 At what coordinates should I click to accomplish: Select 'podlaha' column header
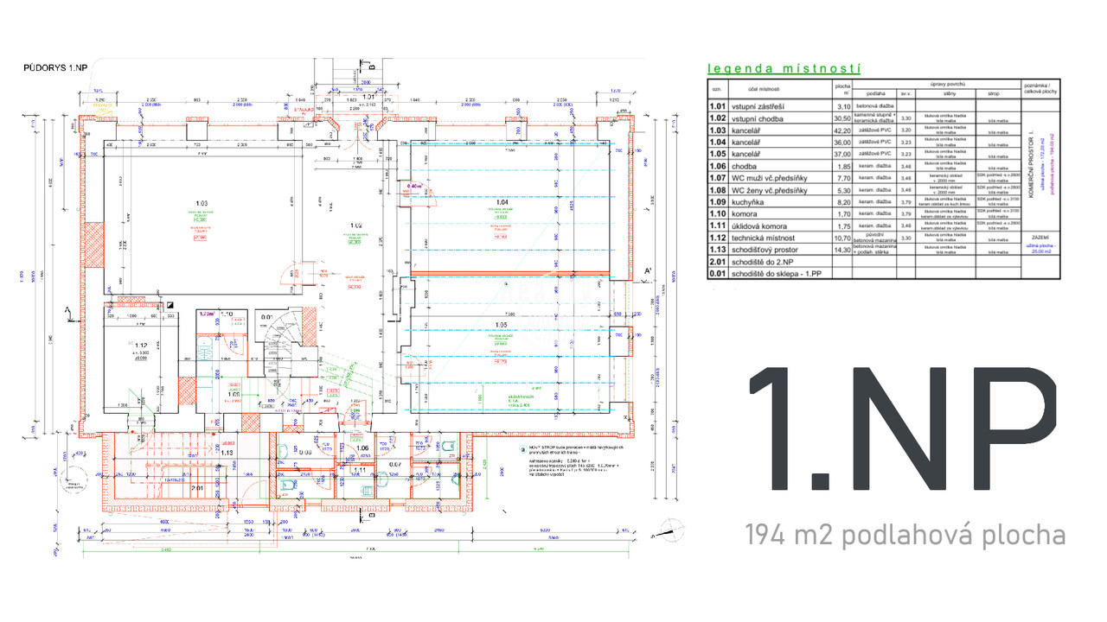[x=875, y=94]
